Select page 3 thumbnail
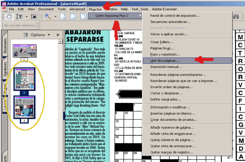The height and width of the screenshot is (162, 245). (24, 107)
